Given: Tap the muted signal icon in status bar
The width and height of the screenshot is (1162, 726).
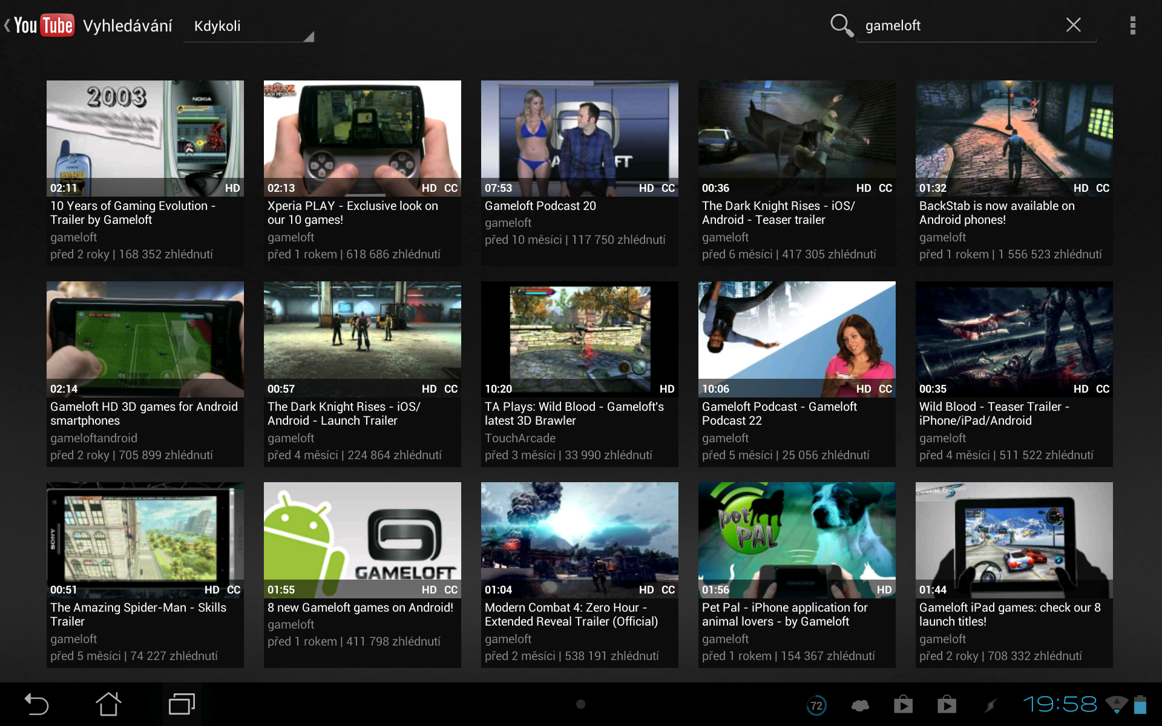Looking at the screenshot, I should (x=990, y=705).
